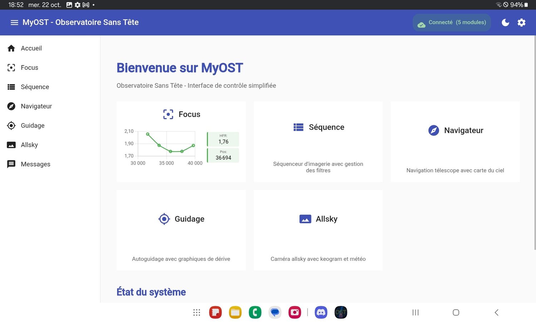
Task: Open the Messages chat icon in sidebar
Action: tap(11, 164)
